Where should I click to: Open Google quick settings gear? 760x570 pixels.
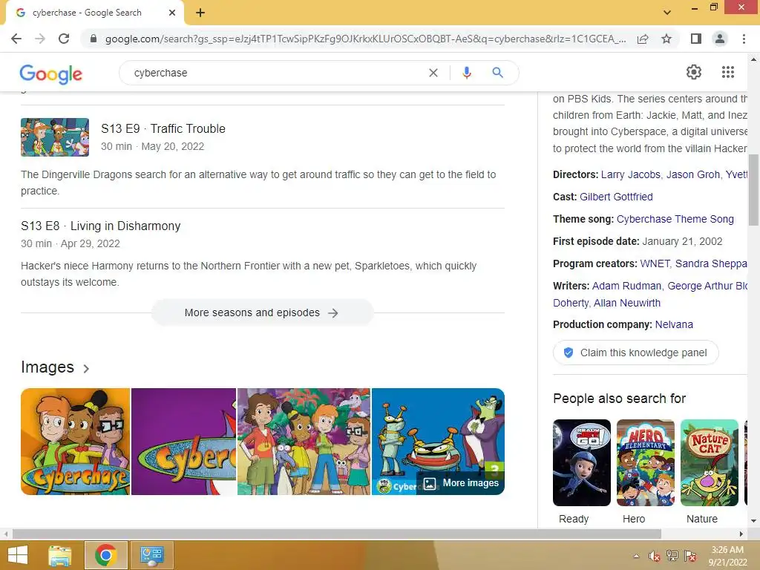point(694,72)
